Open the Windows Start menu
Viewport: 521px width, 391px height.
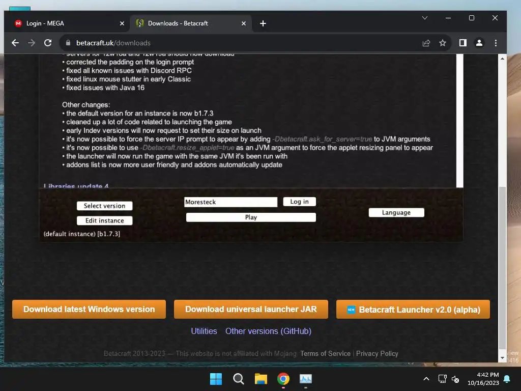[216, 379]
